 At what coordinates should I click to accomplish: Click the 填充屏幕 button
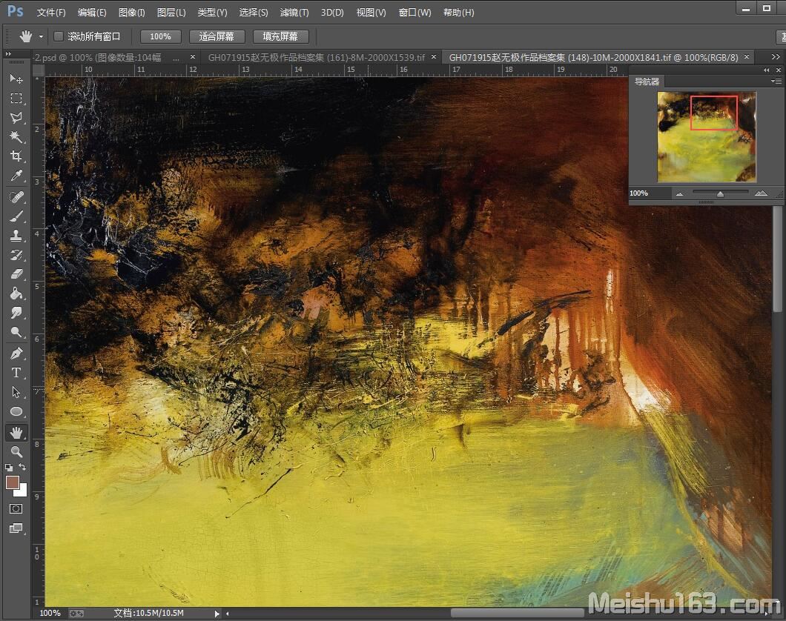[280, 36]
